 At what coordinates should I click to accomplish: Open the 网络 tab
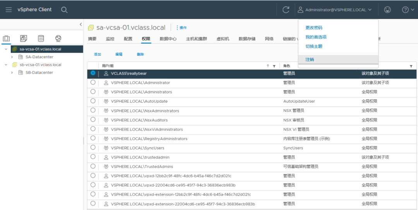269,39
